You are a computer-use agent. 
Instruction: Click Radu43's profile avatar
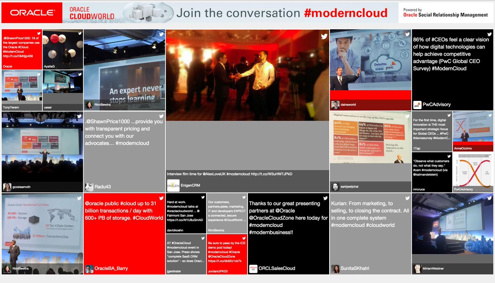click(x=89, y=187)
